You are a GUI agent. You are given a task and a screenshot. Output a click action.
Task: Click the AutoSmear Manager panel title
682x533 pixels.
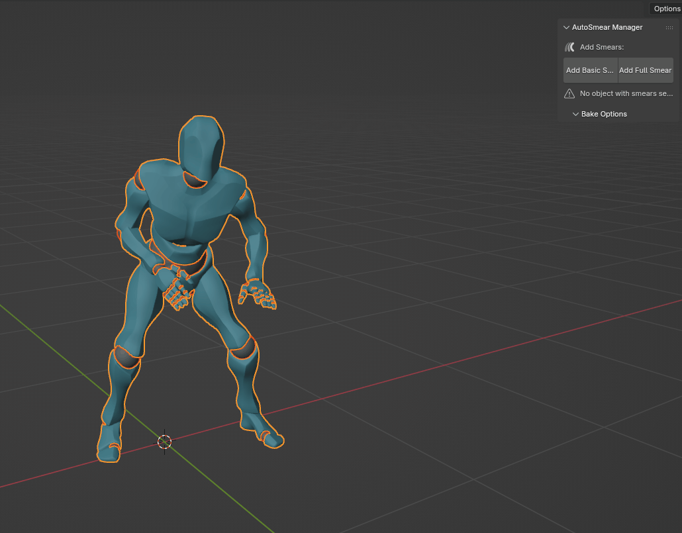608,27
